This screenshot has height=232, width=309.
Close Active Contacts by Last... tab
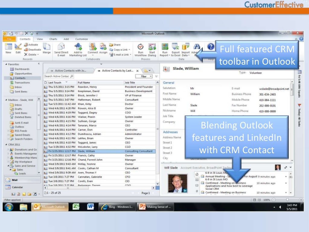tap(137, 71)
